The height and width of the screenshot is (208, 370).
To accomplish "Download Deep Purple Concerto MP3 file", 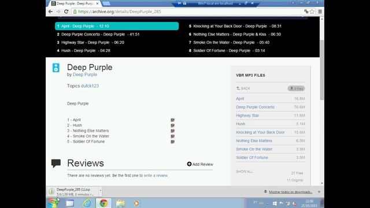I will 256,107.
